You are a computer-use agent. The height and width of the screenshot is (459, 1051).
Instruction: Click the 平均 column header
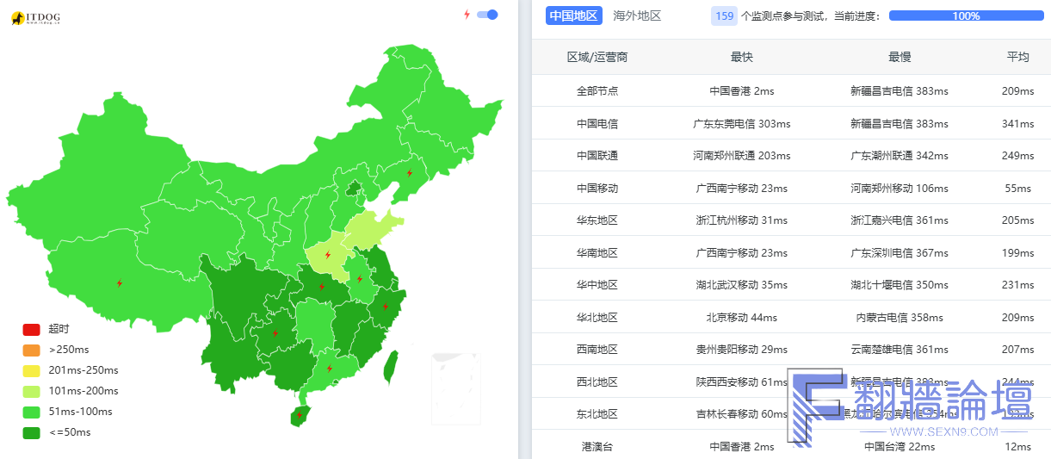(x=1017, y=57)
